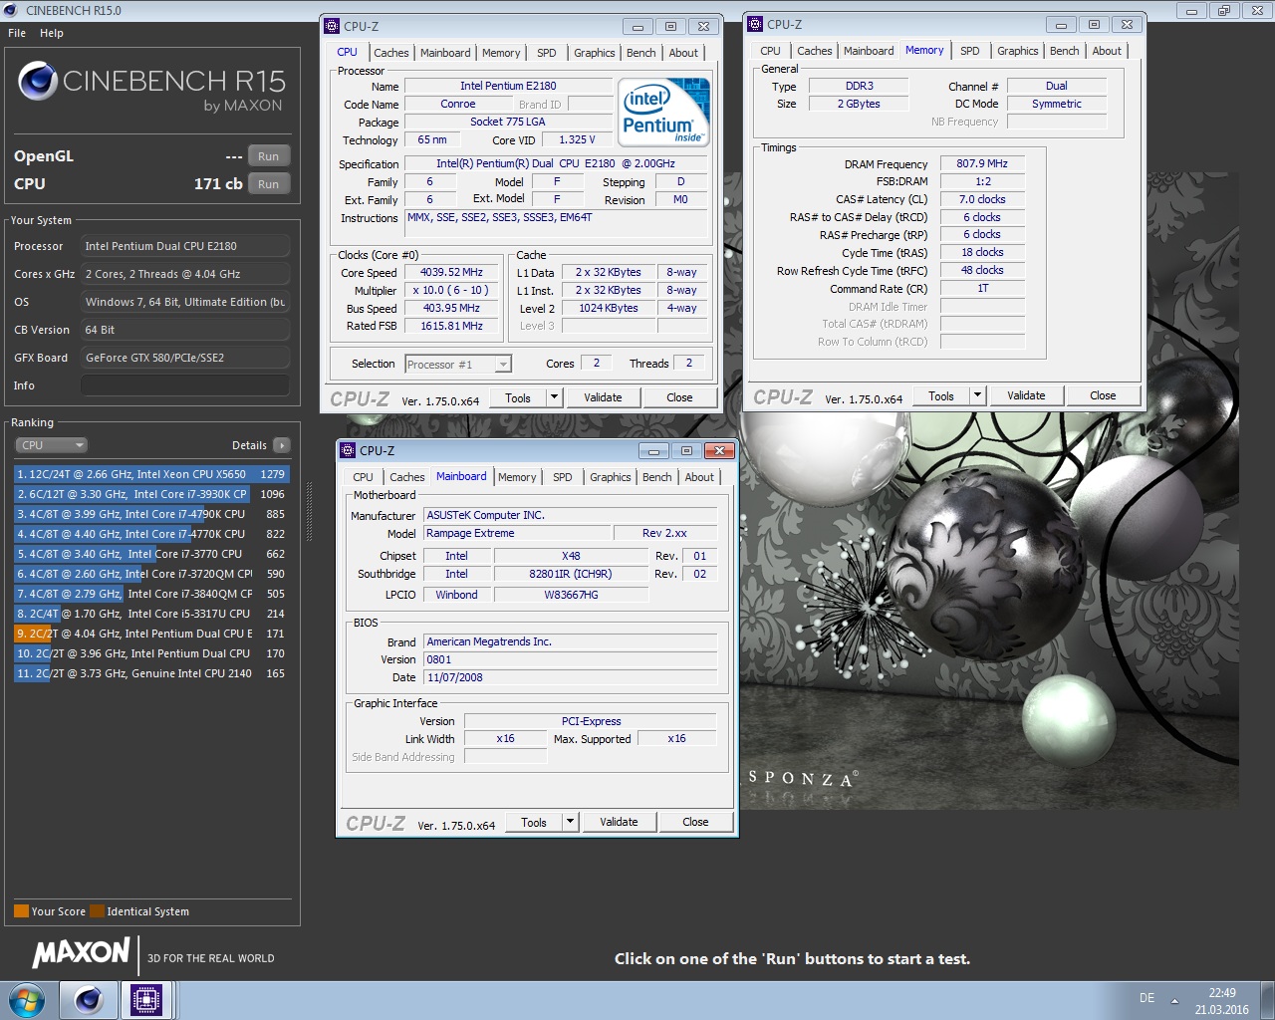Viewport: 1275px width, 1020px height.
Task: Switch to Memory tab in CPU window
Action: [501, 53]
